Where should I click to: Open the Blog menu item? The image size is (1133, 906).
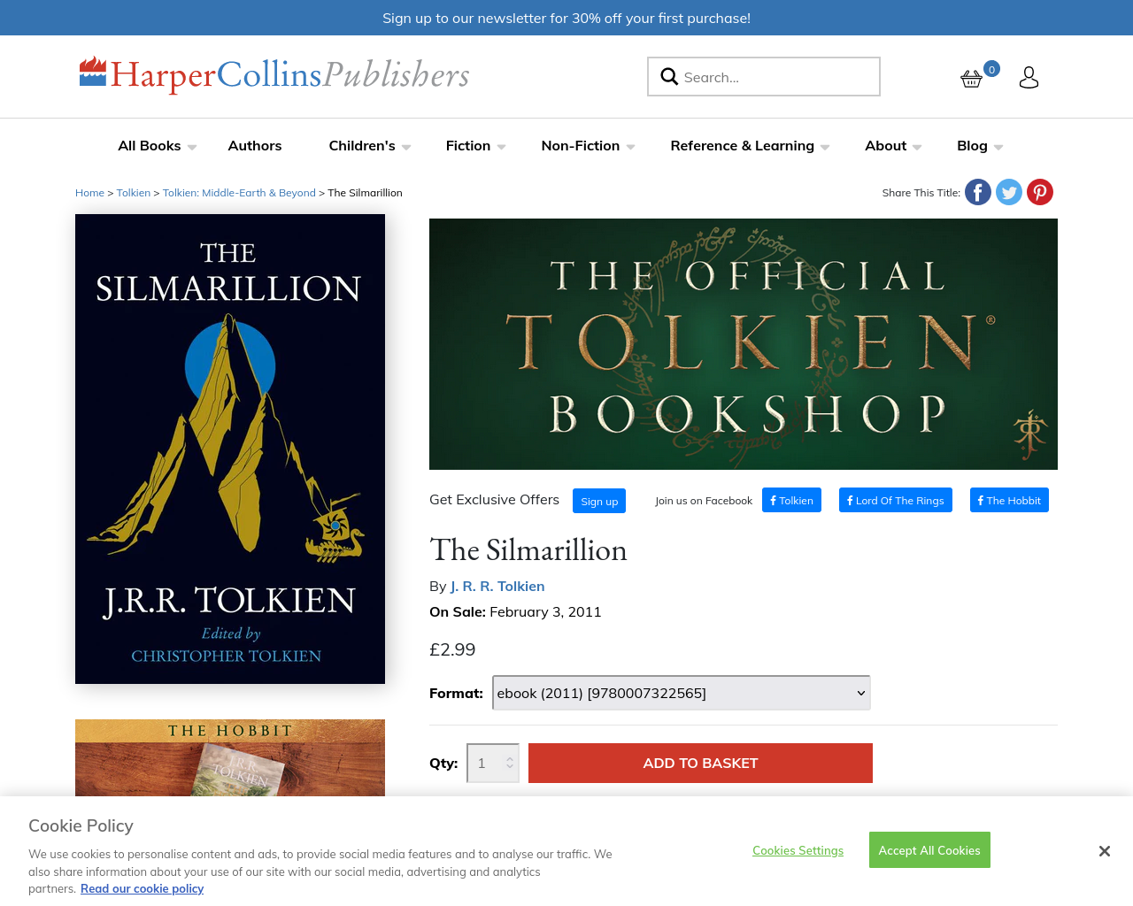(x=972, y=146)
